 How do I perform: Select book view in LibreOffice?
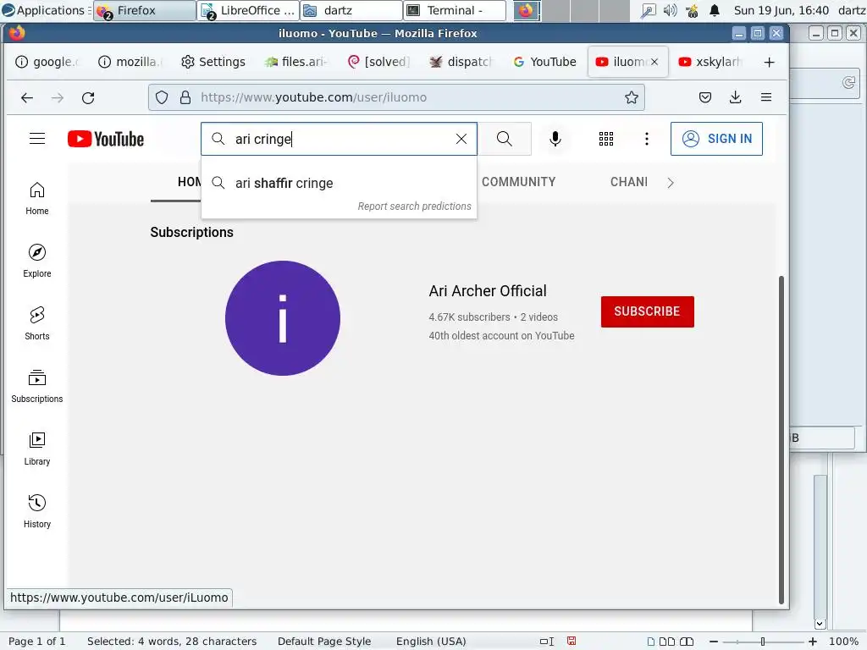pos(686,642)
